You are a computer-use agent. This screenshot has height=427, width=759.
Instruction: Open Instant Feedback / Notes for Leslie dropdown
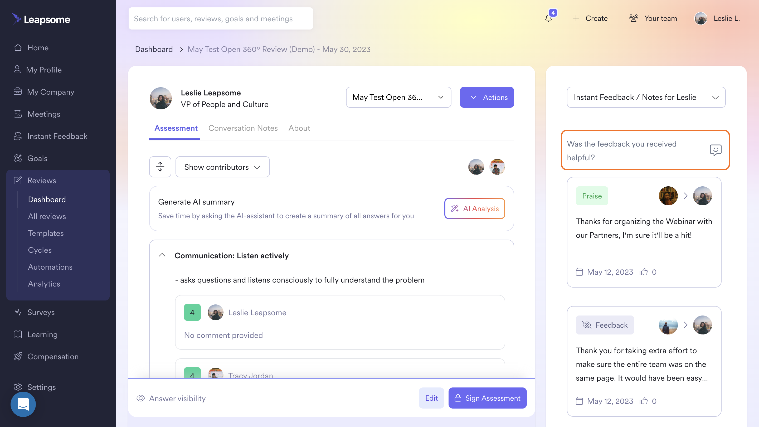point(646,97)
